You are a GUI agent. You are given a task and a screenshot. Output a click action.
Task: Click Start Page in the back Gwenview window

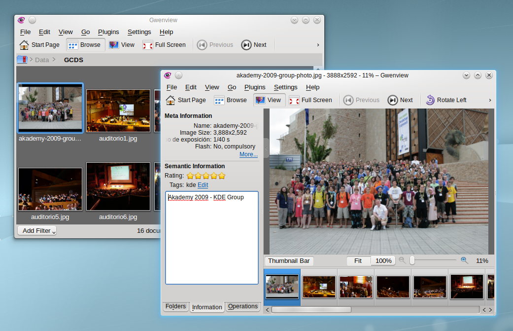coord(39,45)
